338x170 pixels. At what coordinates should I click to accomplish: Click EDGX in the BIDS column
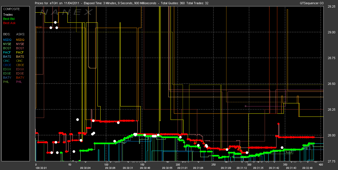tap(7, 69)
